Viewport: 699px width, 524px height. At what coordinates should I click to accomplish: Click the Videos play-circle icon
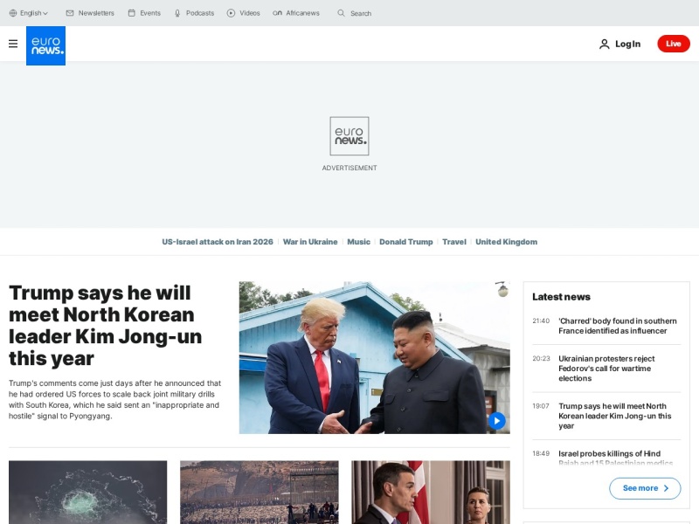click(231, 13)
